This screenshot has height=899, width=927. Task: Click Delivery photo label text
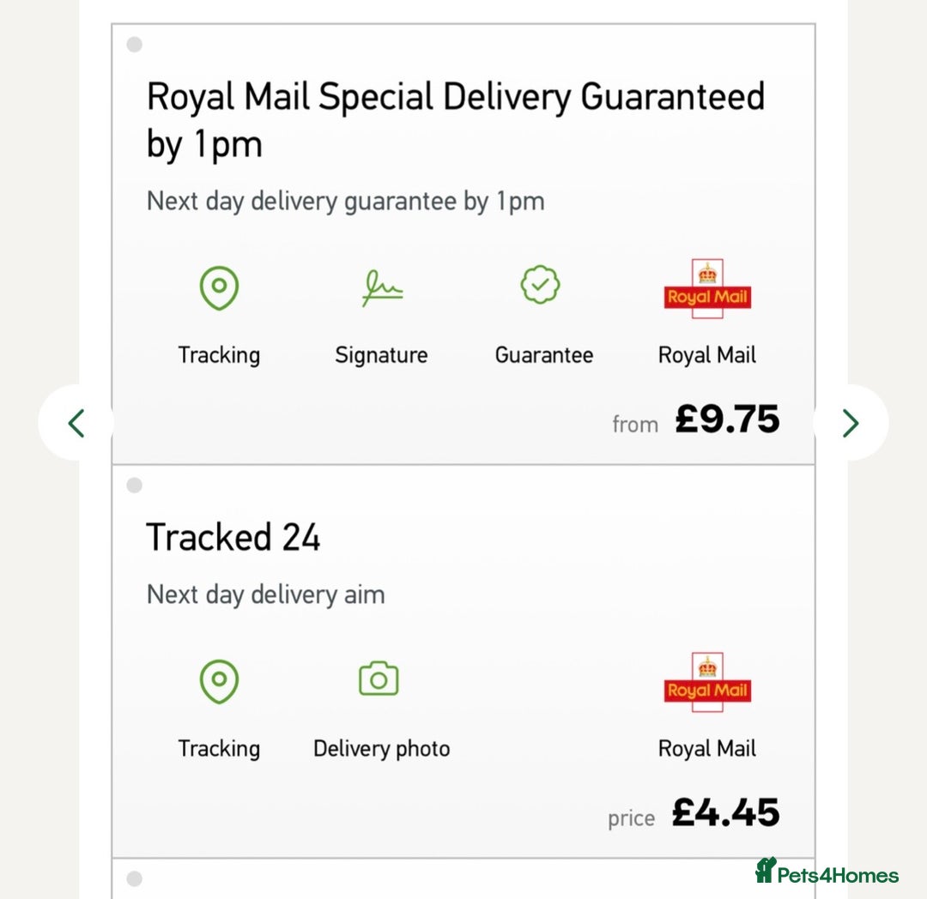click(381, 749)
